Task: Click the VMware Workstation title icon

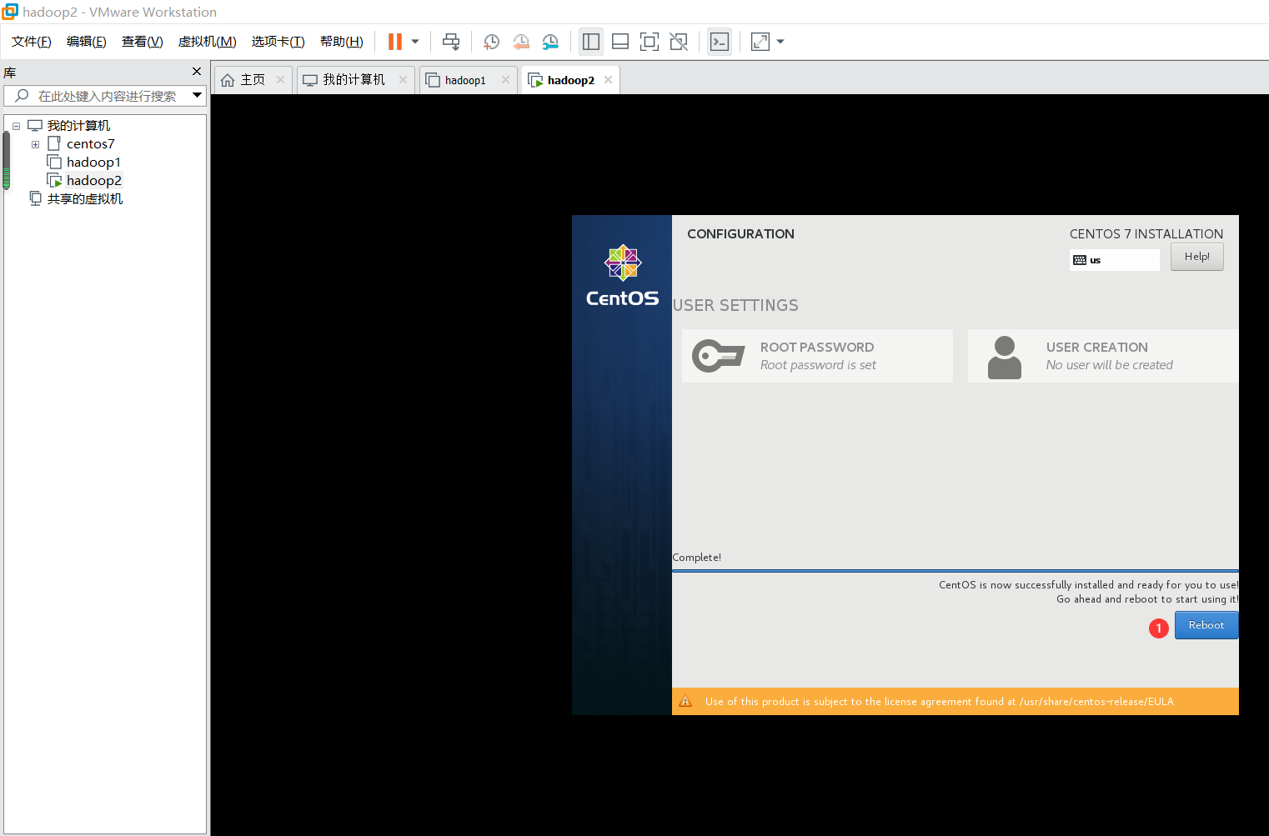Action: pyautogui.click(x=10, y=12)
